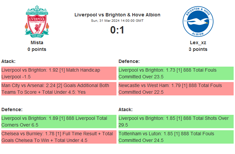This screenshot has height=154, width=235.
Task: Select Liverpool Total Fouls Over 23.5 bet
Action: tap(175, 73)
